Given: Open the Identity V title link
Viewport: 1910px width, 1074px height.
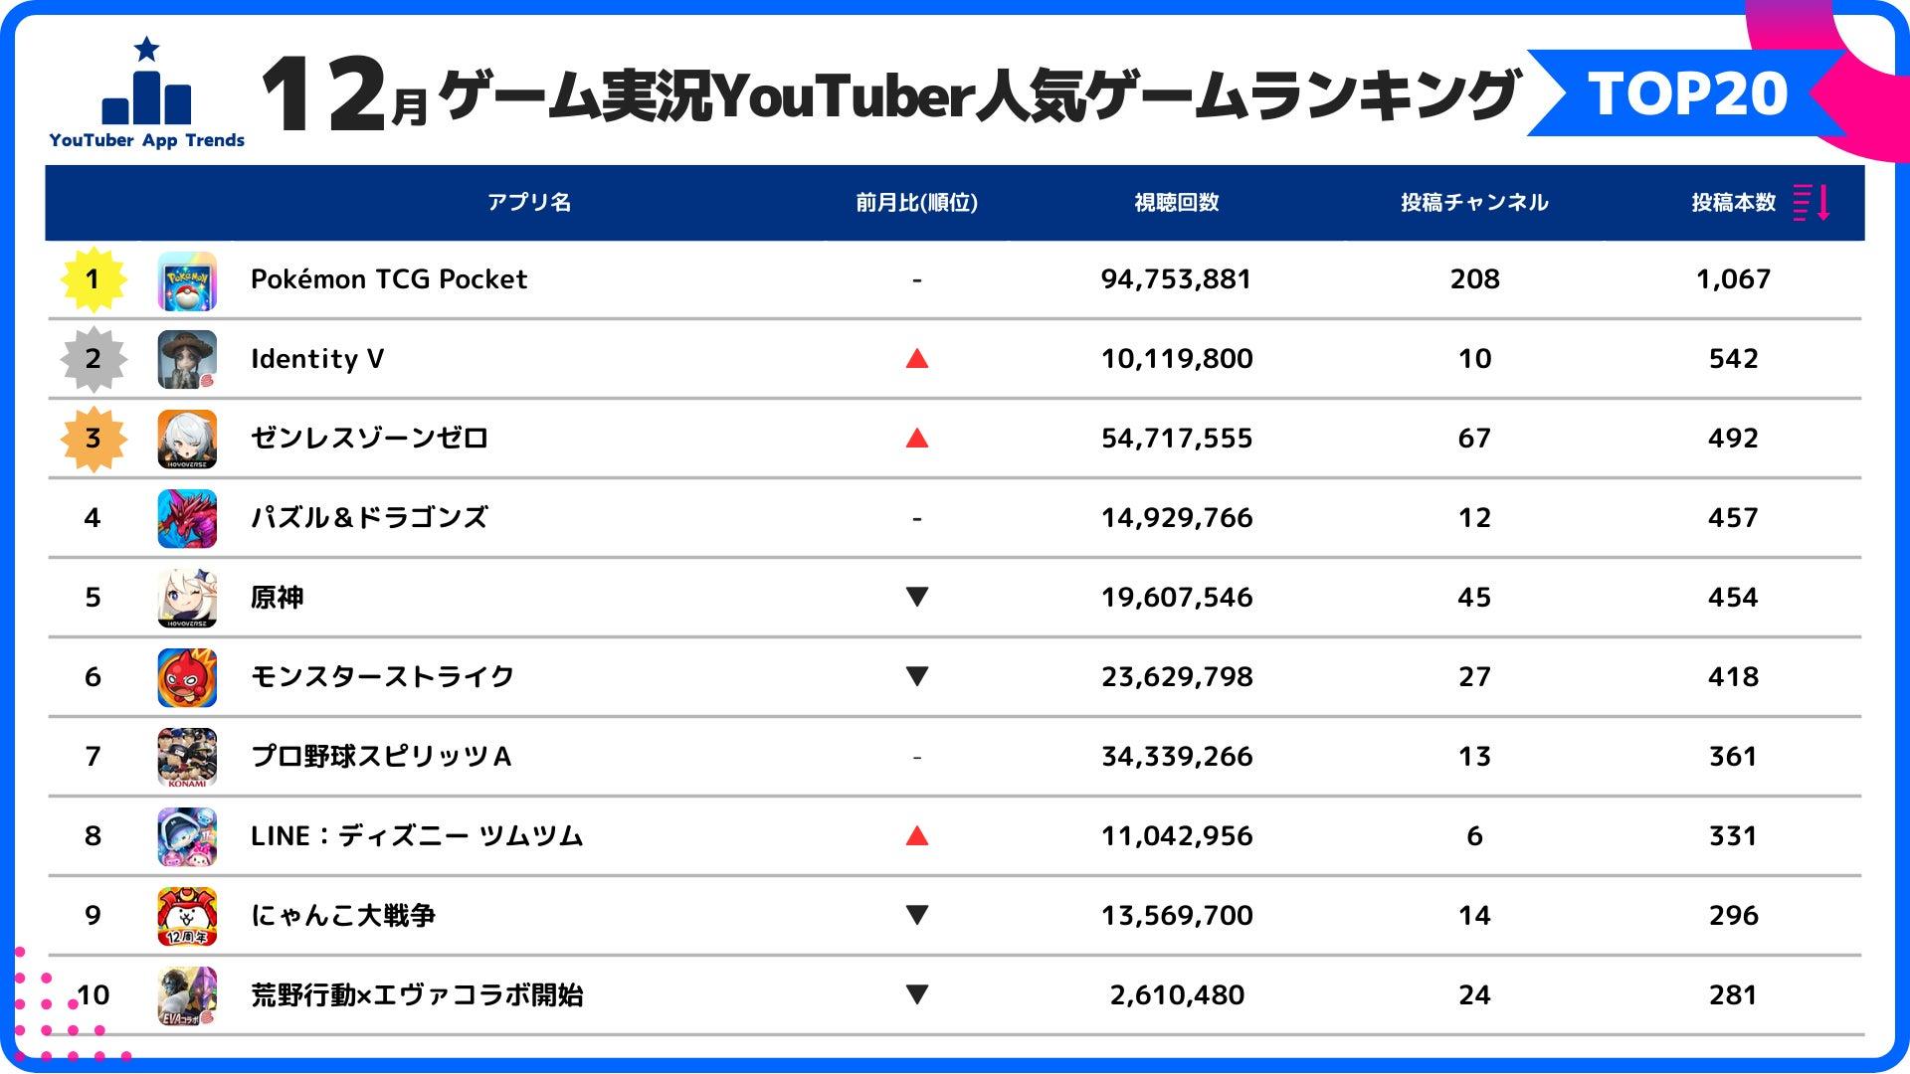Looking at the screenshot, I should click(317, 359).
